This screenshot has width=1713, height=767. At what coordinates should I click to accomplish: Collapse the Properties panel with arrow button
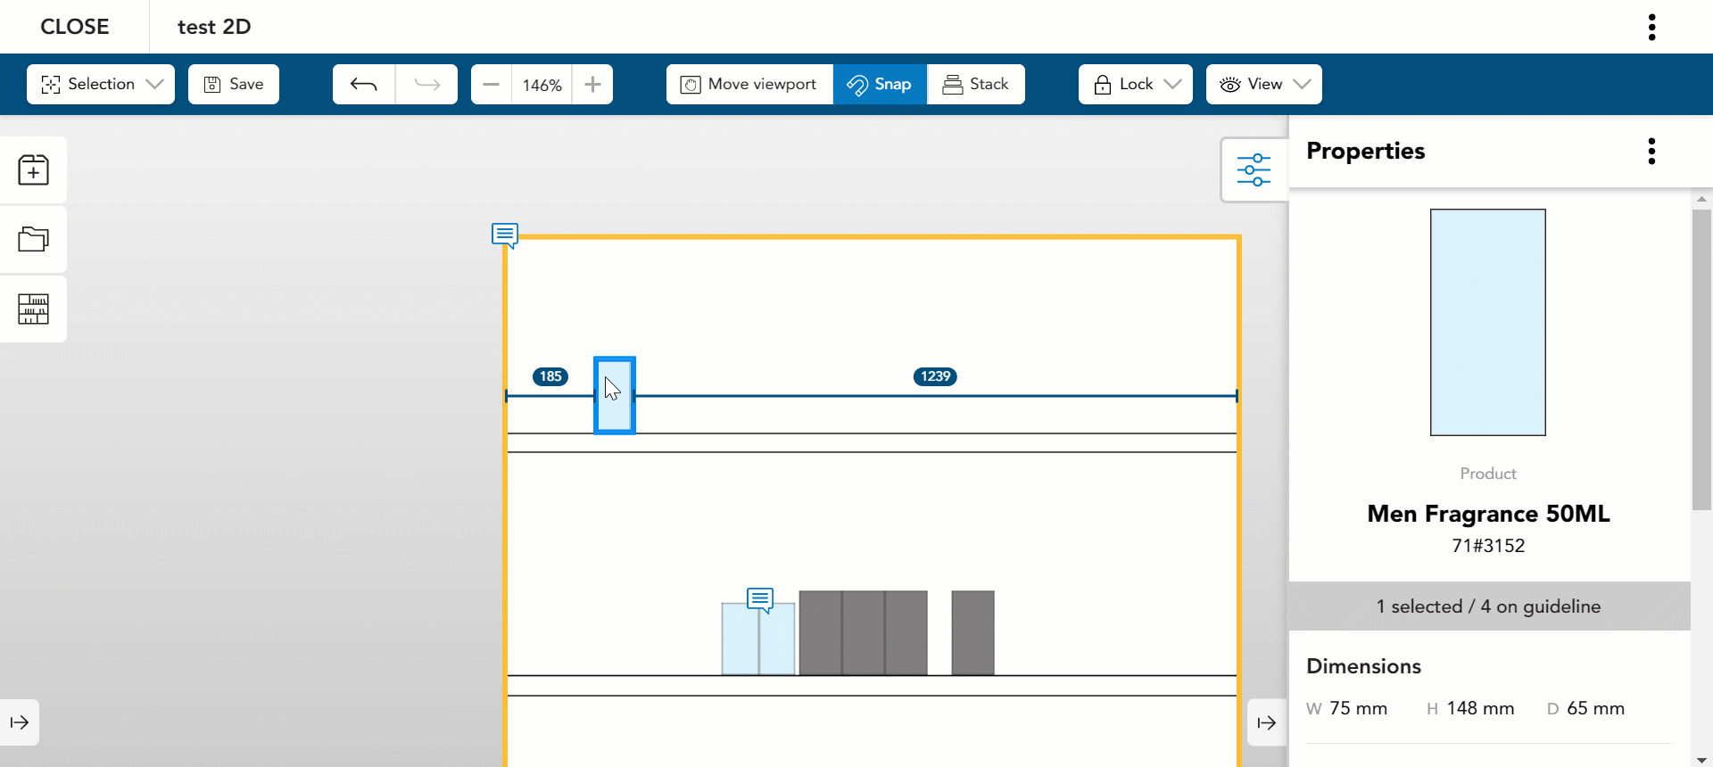(1267, 722)
